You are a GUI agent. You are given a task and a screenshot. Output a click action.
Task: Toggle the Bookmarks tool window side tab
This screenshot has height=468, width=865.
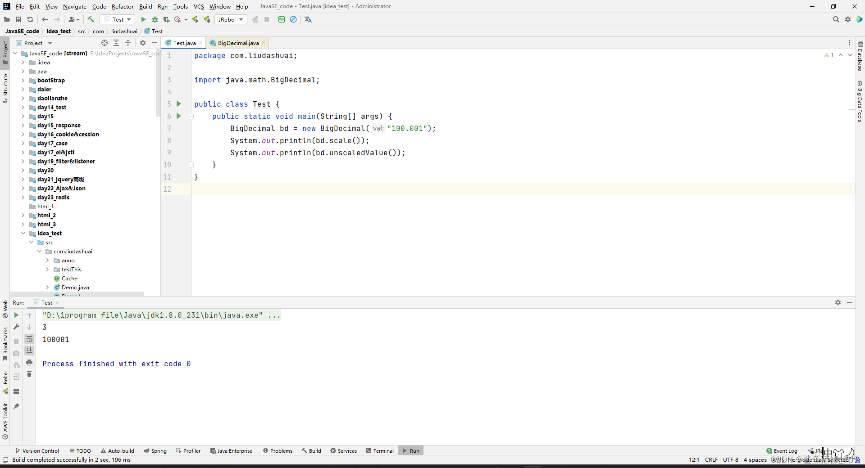(5, 344)
